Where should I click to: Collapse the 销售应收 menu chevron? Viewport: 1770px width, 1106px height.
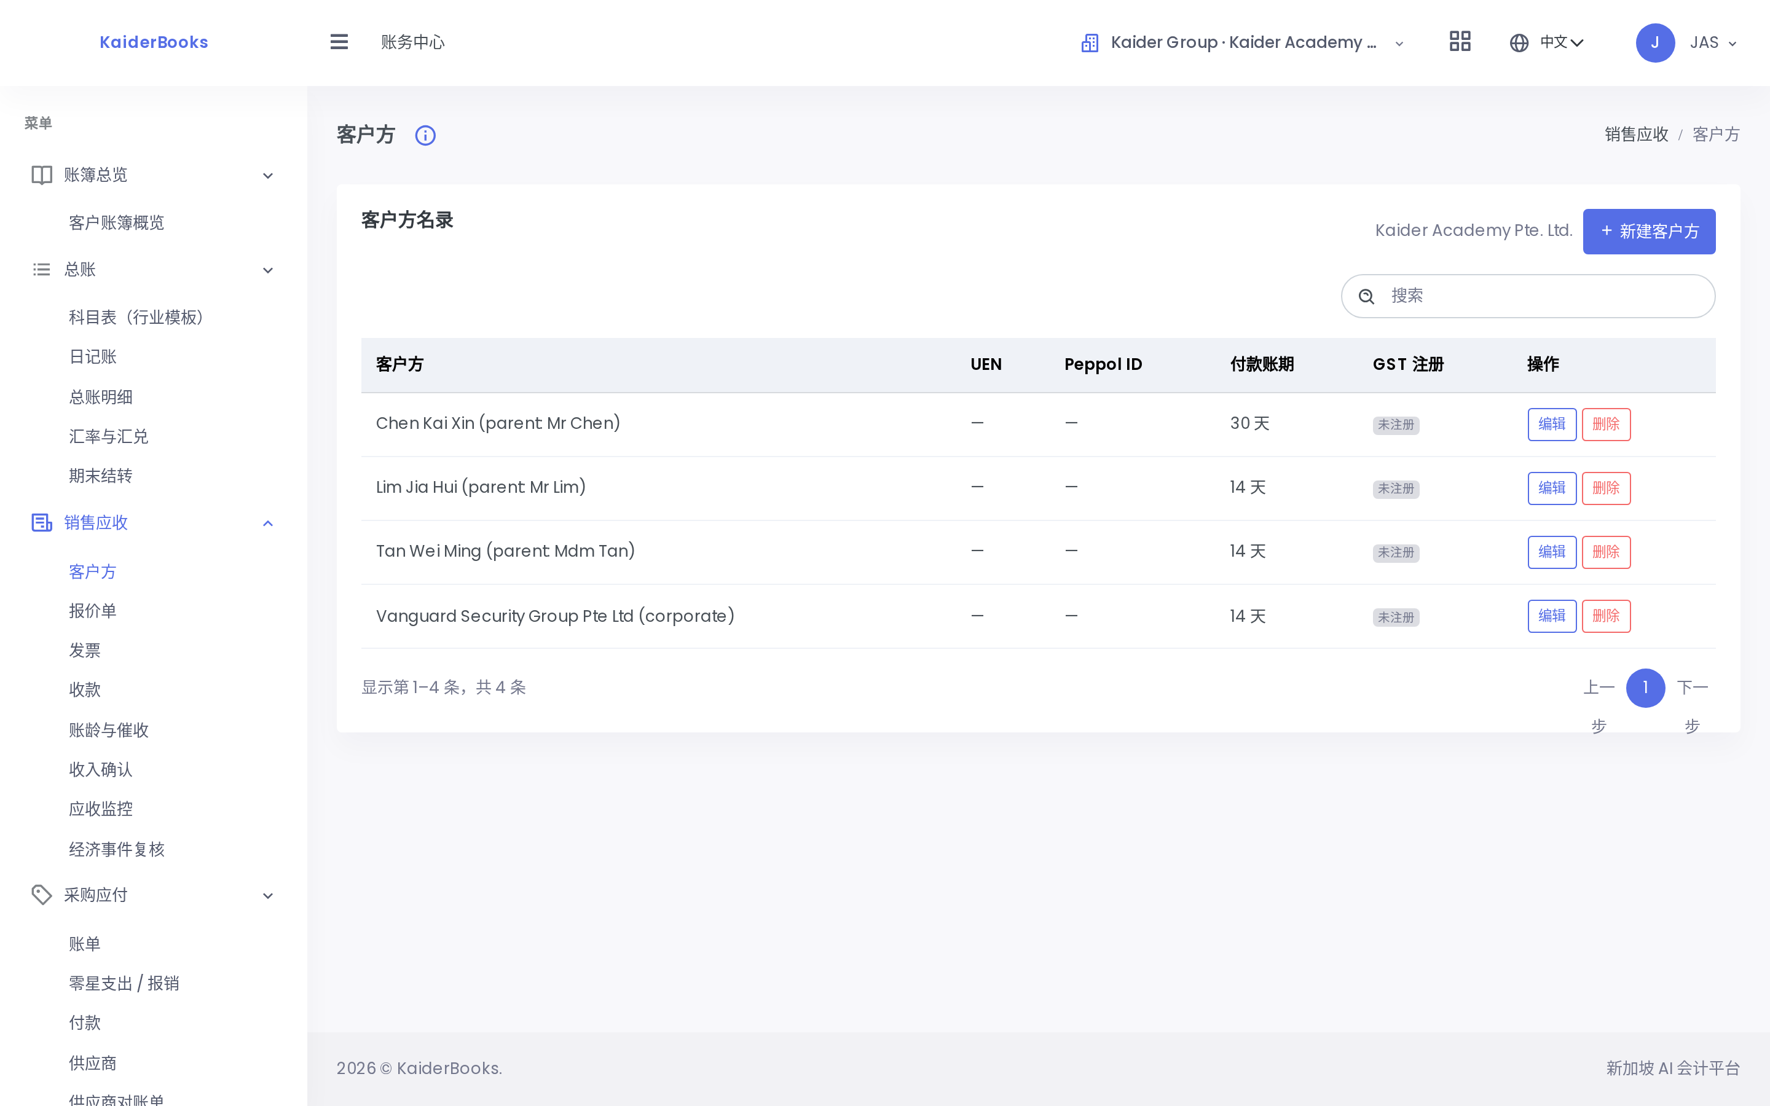[x=268, y=523]
